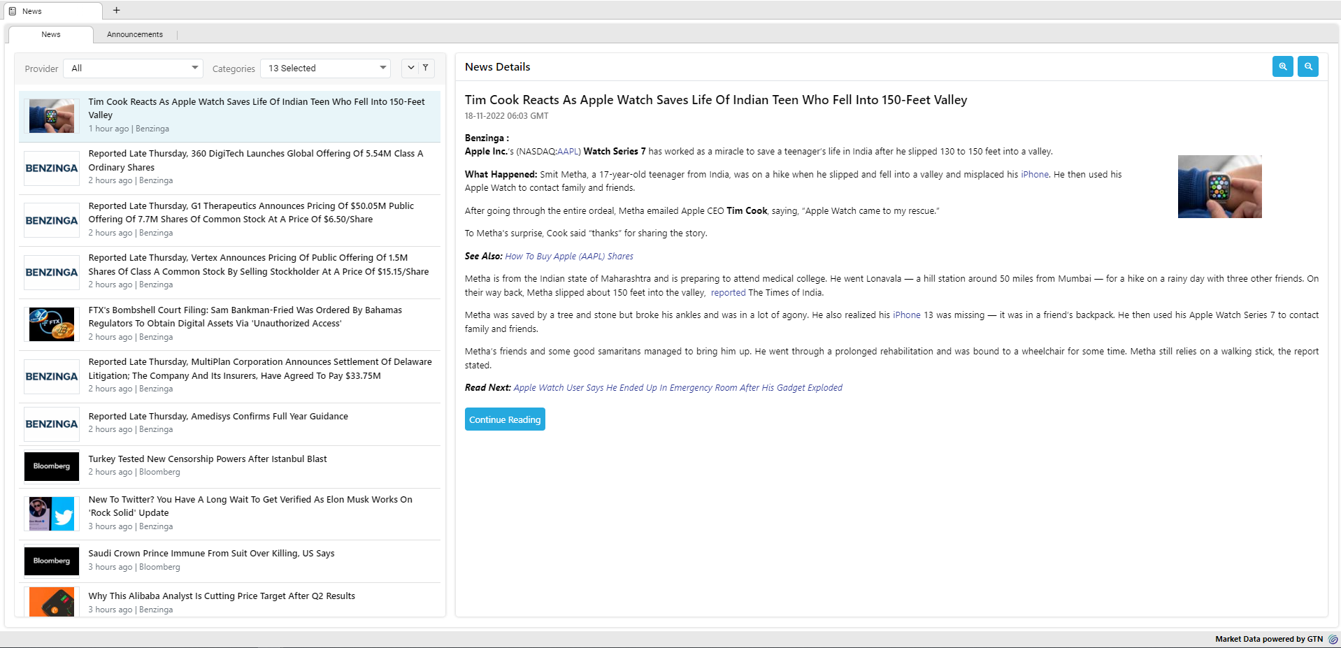Open the Alibaba Analyst price target headline

(x=222, y=596)
